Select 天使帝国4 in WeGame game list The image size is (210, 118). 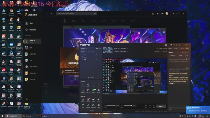click(32, 73)
